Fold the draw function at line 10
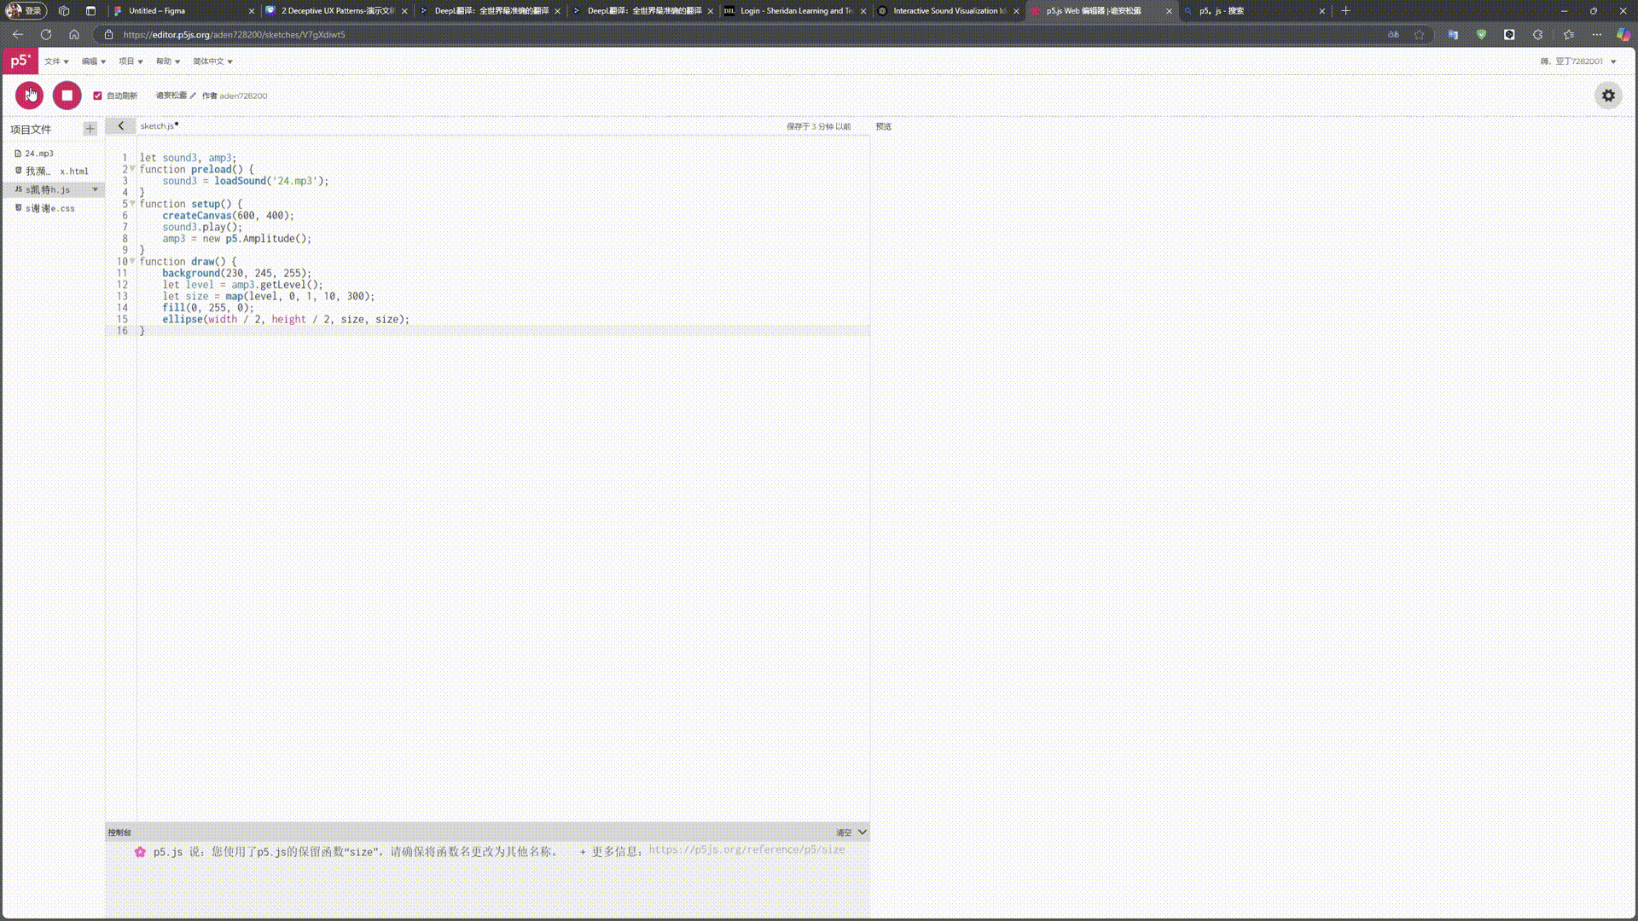Viewport: 1638px width, 921px height. [132, 261]
